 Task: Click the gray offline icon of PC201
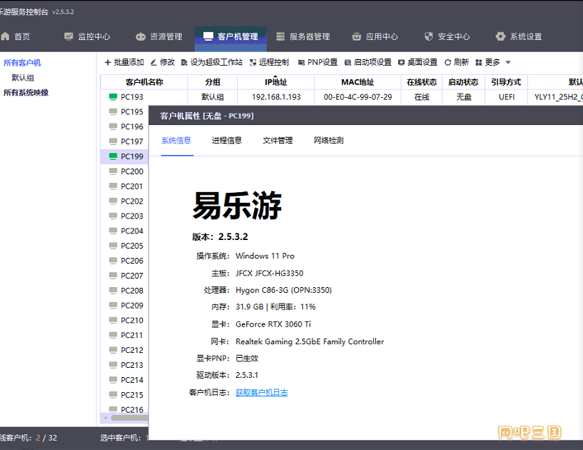click(113, 186)
